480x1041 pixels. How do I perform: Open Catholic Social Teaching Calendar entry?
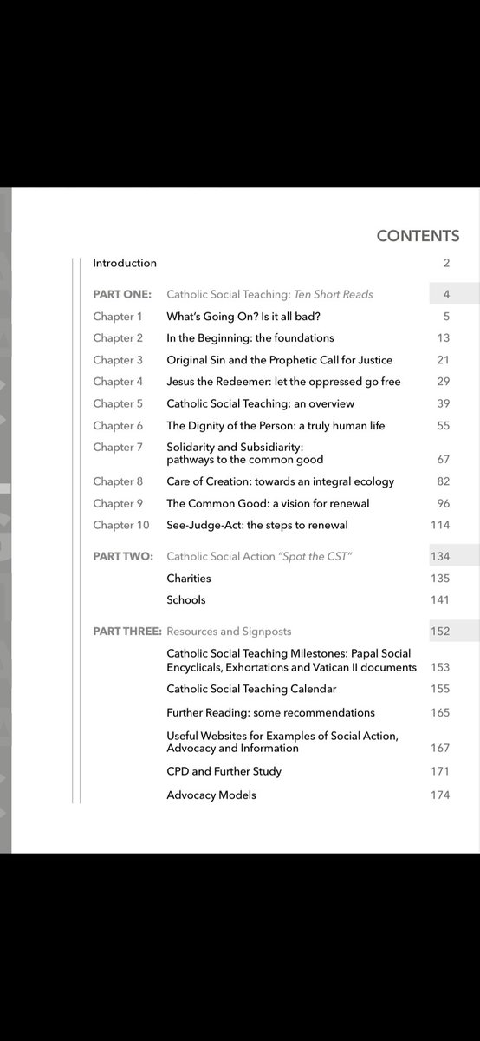point(251,689)
